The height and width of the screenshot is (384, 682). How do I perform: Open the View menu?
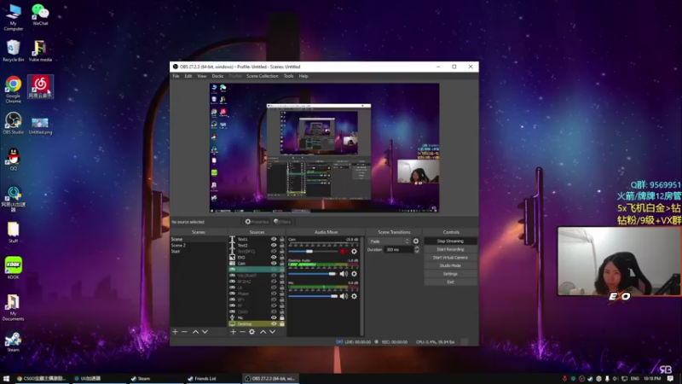pos(202,76)
